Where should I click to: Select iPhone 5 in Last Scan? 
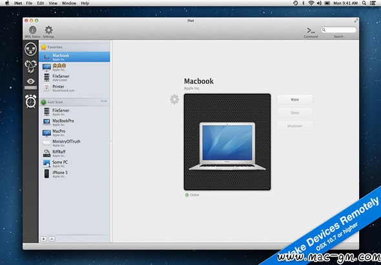pos(74,174)
